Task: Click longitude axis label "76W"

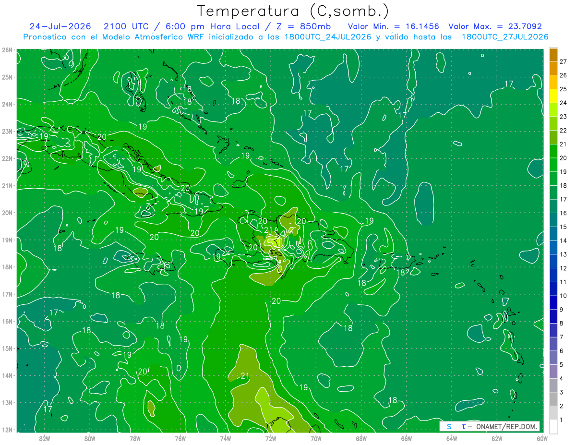Action: point(180,438)
